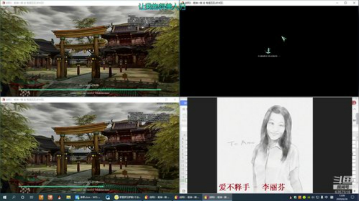Viewport: 359px width, 201px height.
Task: Open blue circular browser icon on taskbar
Action: pos(108,198)
